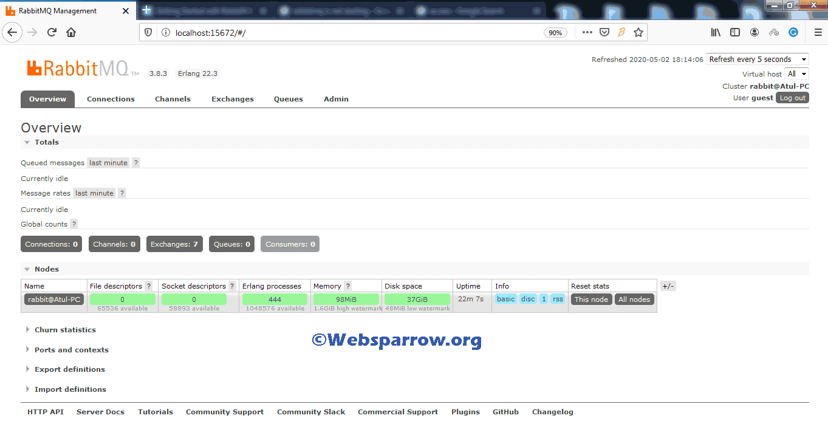Toggle table columns with the +/- control
Viewport: 828px width, 438px height.
667,286
